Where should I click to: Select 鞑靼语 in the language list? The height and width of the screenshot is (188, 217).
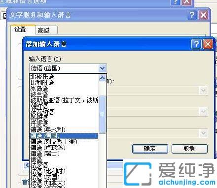click(x=64, y=118)
